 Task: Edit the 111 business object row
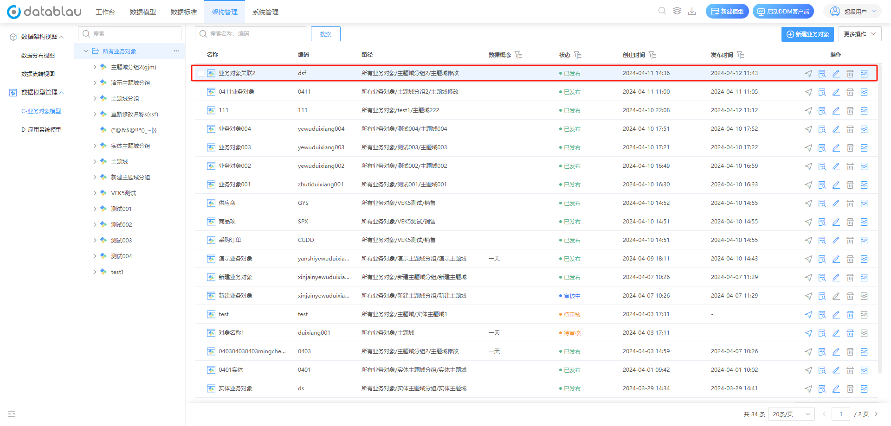tap(836, 110)
